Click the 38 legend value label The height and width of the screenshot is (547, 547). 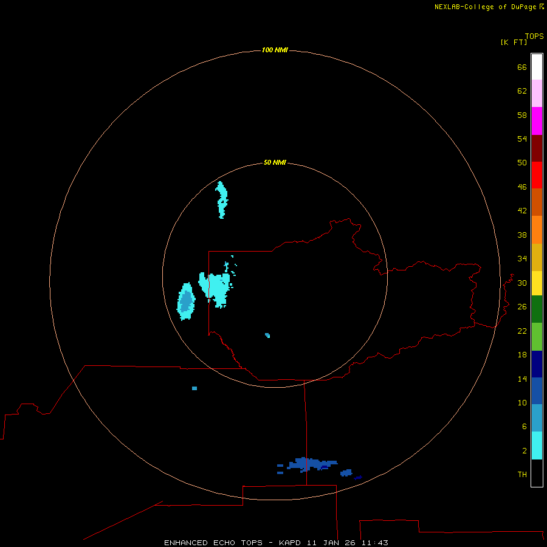522,235
